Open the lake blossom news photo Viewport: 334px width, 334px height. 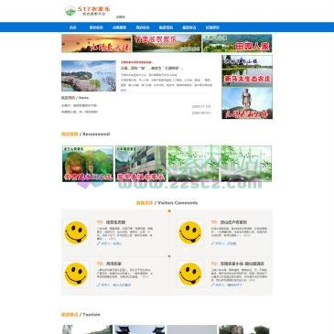[x=89, y=76]
